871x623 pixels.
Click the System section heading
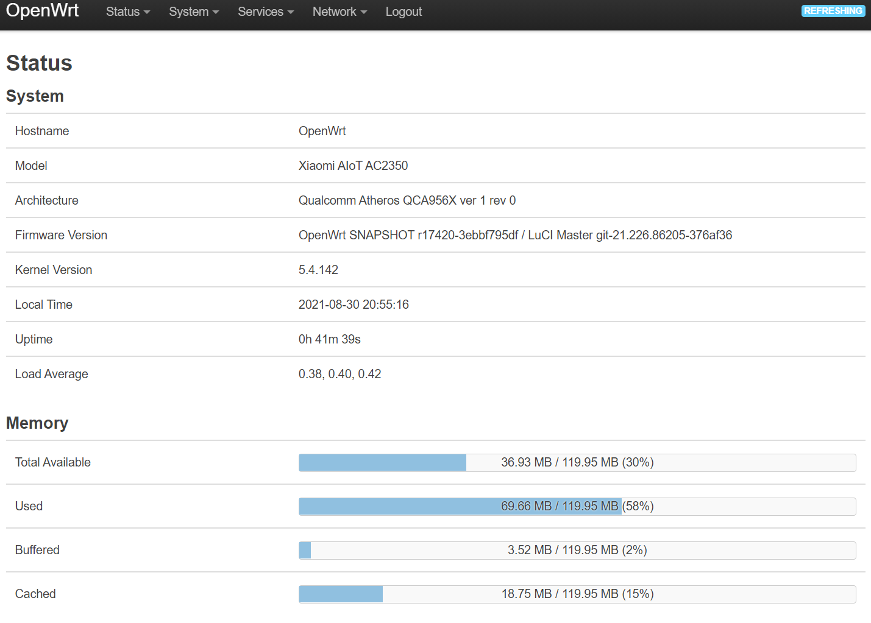pyautogui.click(x=35, y=96)
